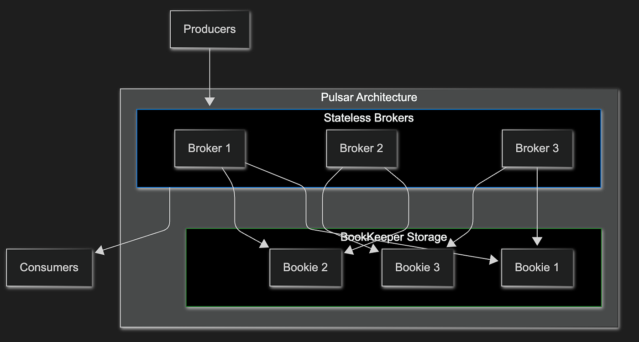Select the Bookie 2 node

click(x=305, y=268)
